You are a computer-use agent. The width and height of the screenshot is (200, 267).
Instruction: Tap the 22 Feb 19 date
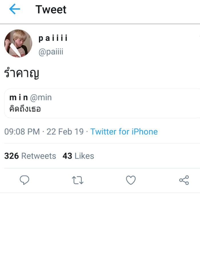pyautogui.click(x=65, y=132)
